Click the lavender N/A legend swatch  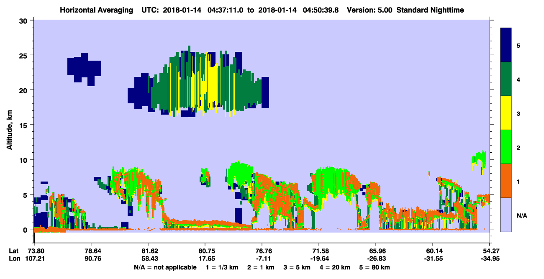point(506,214)
